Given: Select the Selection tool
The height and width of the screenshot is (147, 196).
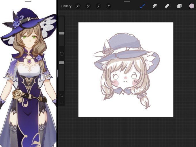Looking at the screenshot, I should pos(98,6).
